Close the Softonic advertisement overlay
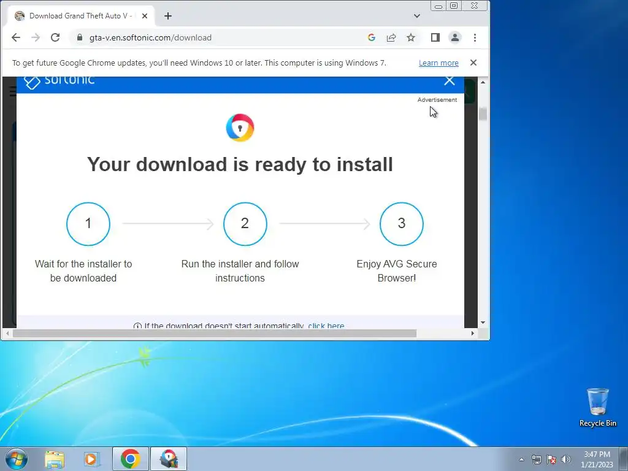The height and width of the screenshot is (471, 628). pos(450,80)
